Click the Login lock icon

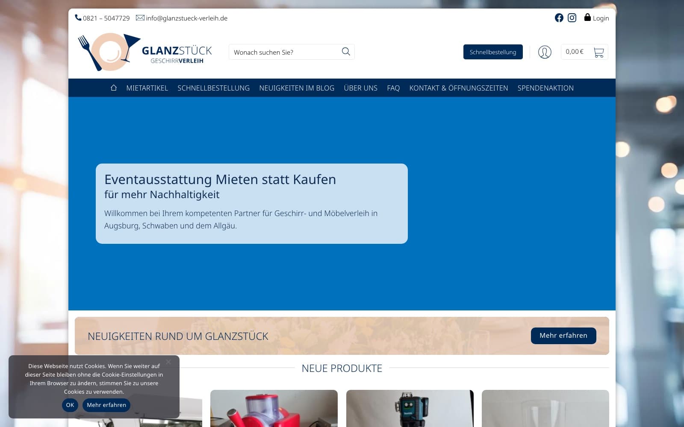pos(587,18)
